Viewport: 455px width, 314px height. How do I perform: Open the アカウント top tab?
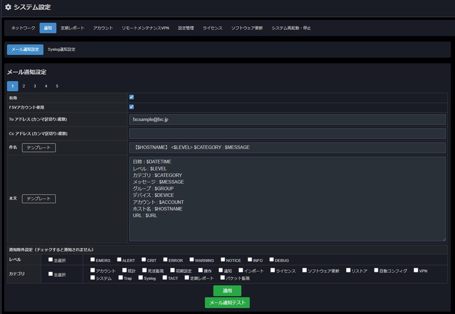[103, 28]
